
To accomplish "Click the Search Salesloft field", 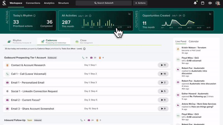I will click(103, 3).
